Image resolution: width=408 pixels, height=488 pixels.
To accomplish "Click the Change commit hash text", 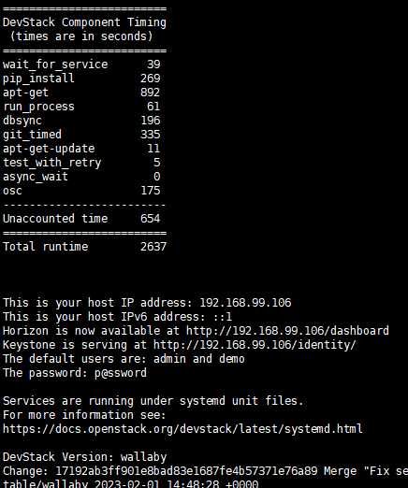I will click(186, 471).
